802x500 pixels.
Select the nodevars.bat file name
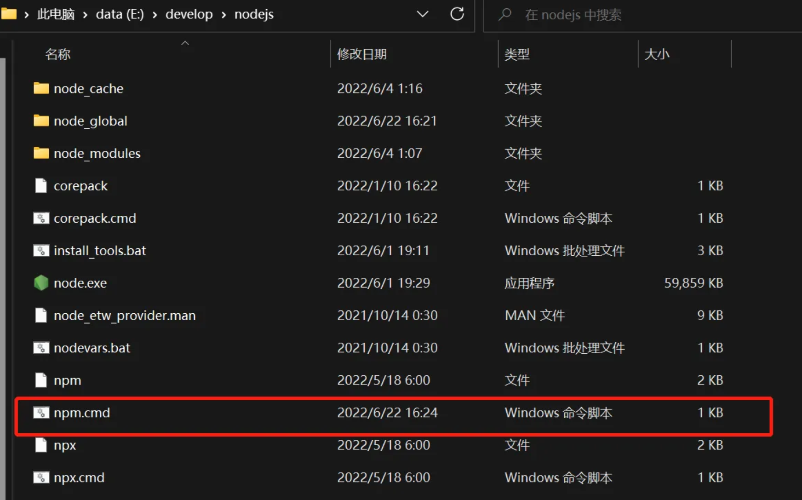point(92,348)
